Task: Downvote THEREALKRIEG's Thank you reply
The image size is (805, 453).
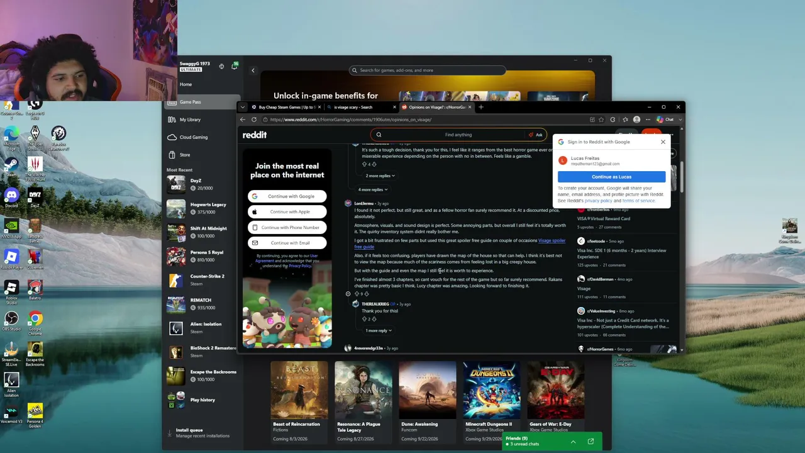Action: (374, 319)
